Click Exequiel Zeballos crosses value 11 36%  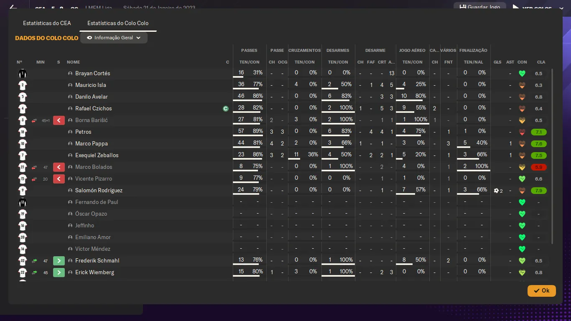click(x=304, y=155)
